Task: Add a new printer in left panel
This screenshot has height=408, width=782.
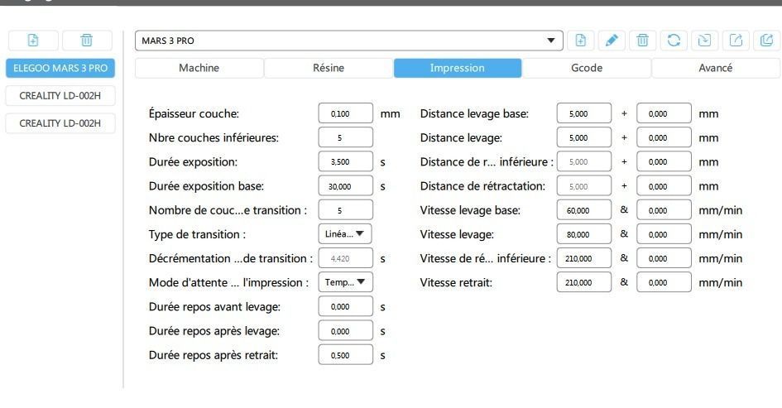Action: pyautogui.click(x=32, y=41)
